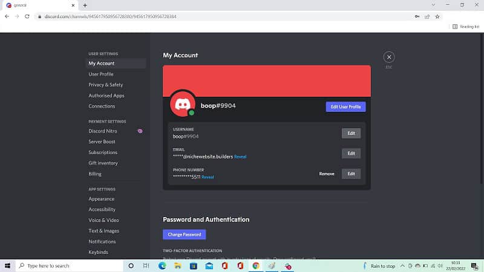Edit the email address
The height and width of the screenshot is (272, 484).
point(351,154)
